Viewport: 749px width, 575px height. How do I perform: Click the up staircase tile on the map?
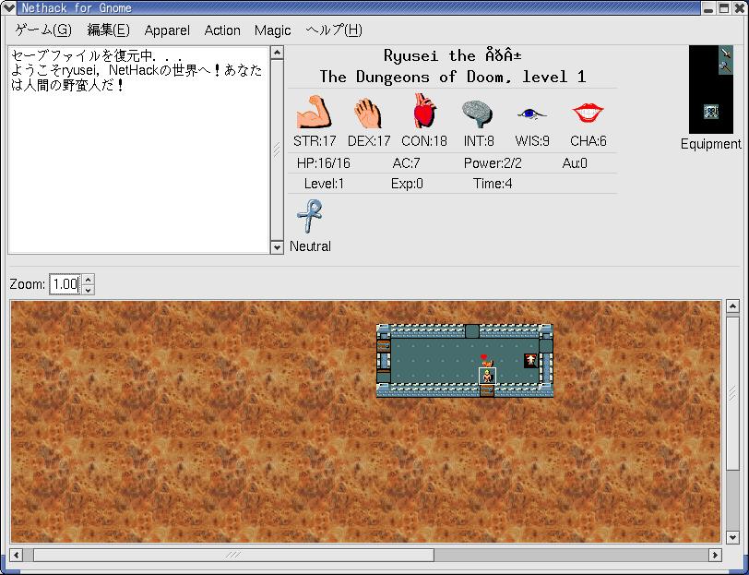[x=531, y=360]
